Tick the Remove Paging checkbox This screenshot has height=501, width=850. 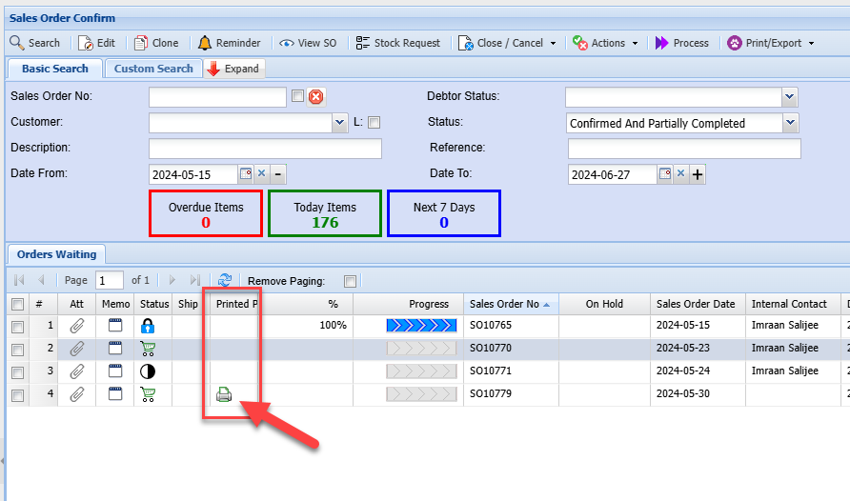[351, 281]
